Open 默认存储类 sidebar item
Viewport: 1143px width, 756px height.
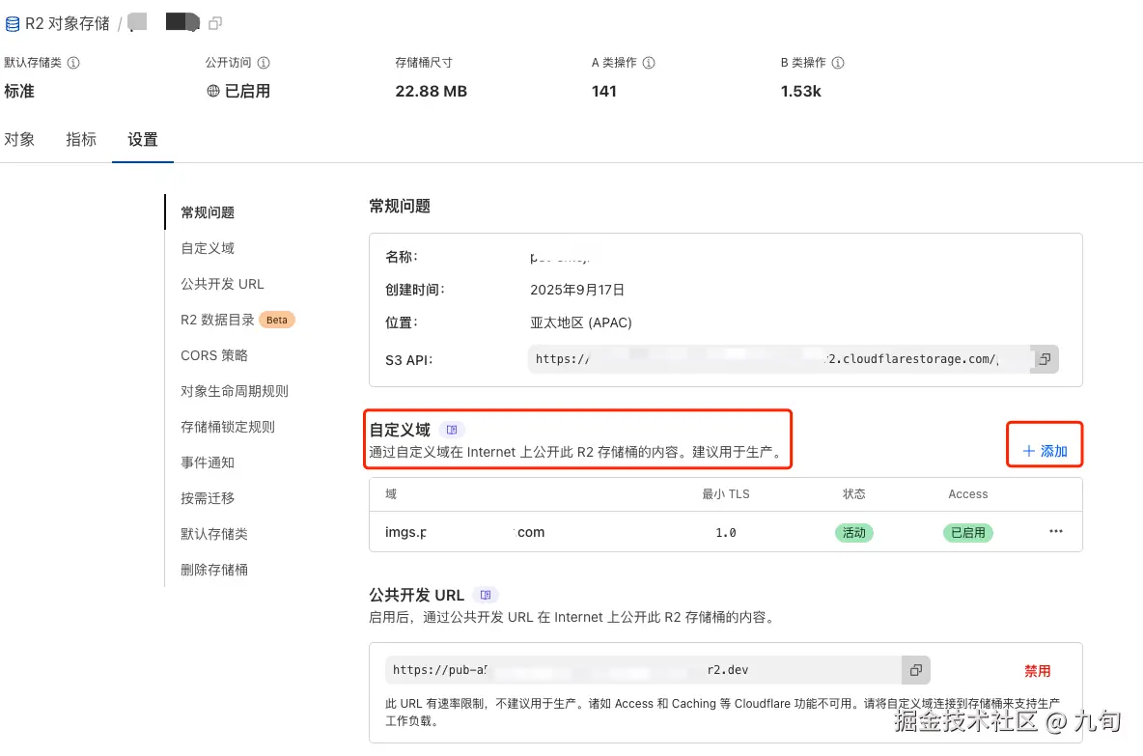214,534
